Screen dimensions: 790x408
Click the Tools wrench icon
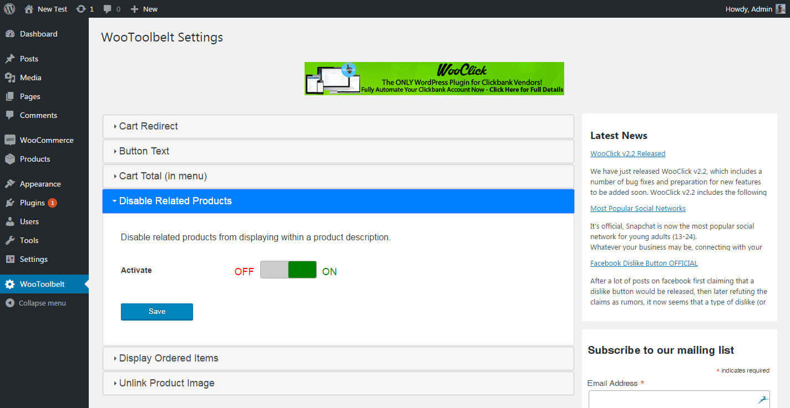point(9,240)
